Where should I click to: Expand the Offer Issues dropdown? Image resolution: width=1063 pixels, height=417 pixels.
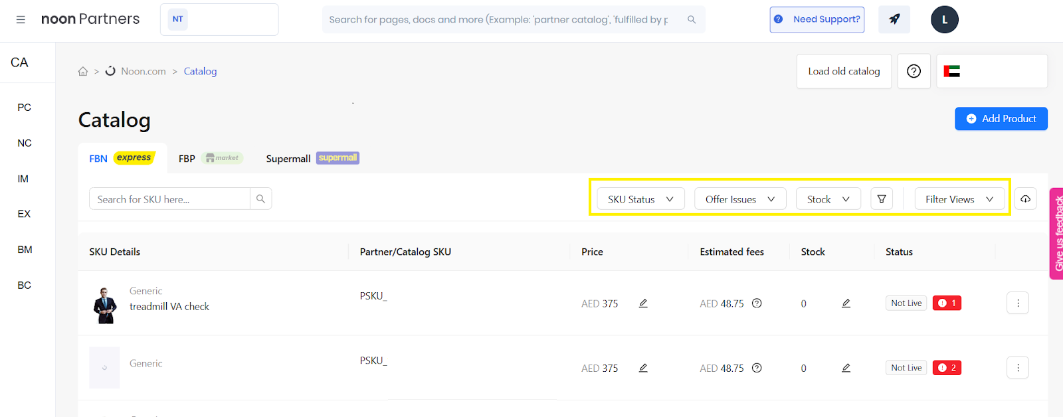click(x=740, y=199)
